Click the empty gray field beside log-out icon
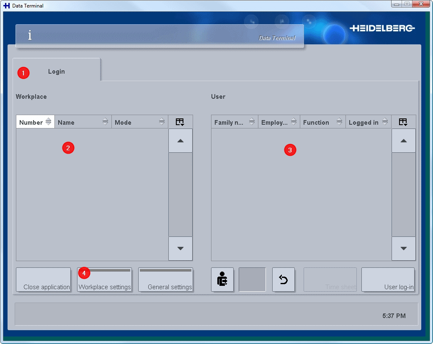 [x=252, y=280]
